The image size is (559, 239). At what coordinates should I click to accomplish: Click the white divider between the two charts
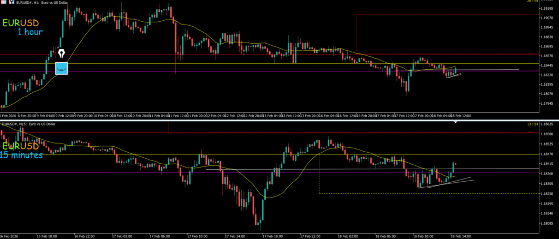(x=279, y=119)
